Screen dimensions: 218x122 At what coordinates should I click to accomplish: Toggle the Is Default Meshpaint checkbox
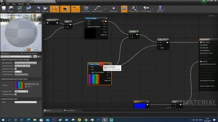(16, 94)
